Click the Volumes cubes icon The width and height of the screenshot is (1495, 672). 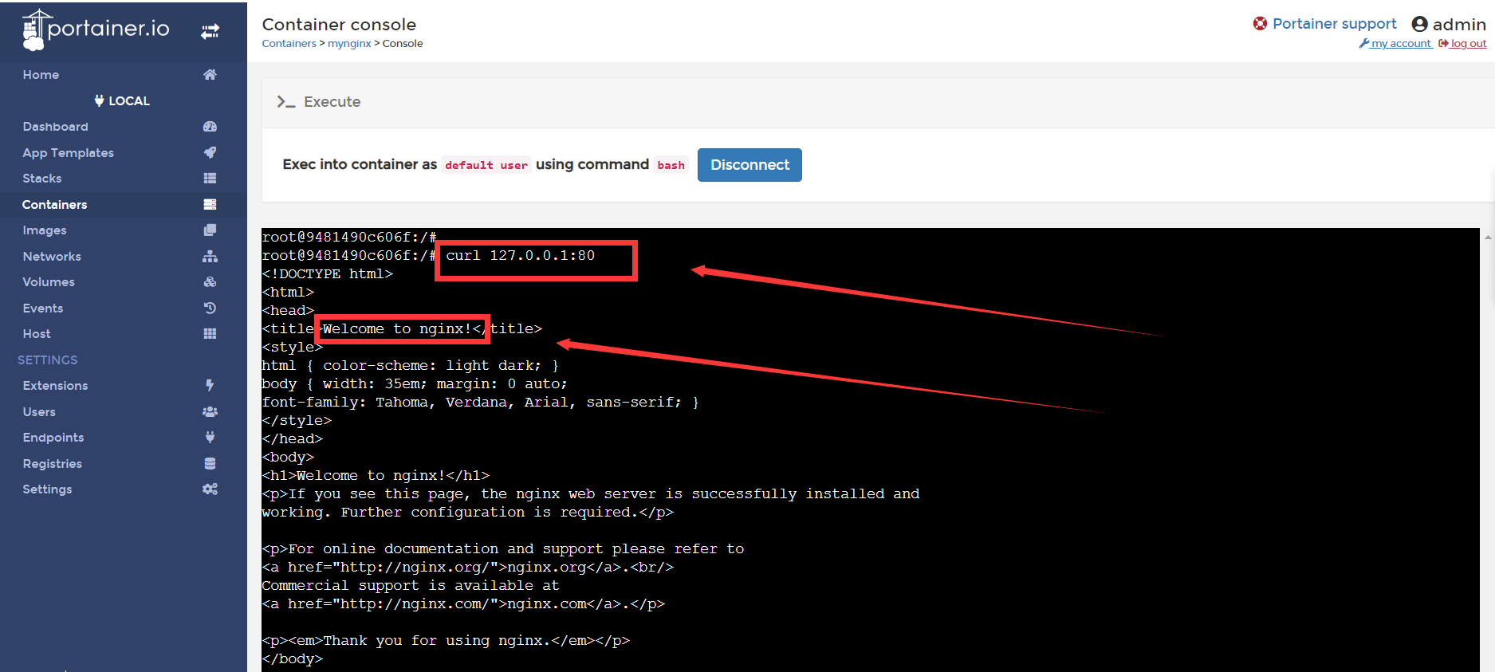coord(210,281)
